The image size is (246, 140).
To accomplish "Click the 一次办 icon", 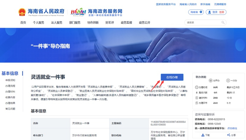I will [228, 80].
